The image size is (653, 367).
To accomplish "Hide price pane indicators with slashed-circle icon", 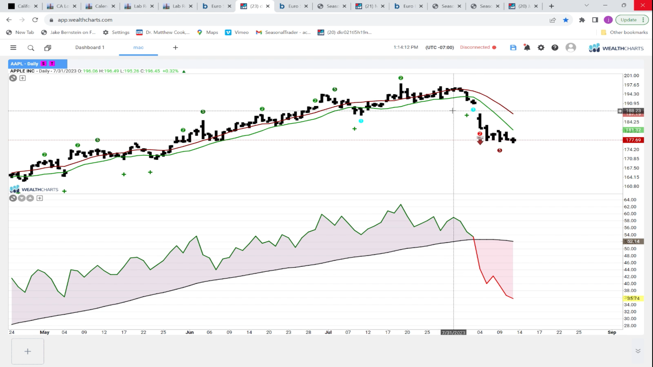I will pos(13,78).
